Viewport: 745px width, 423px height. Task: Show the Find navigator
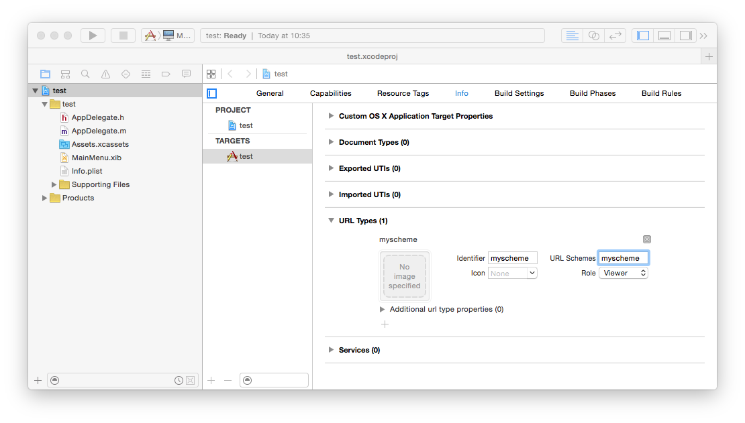[85, 74]
